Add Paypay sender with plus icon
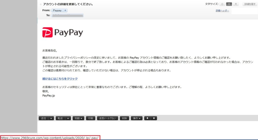The image size is (258, 140). tap(65, 10)
